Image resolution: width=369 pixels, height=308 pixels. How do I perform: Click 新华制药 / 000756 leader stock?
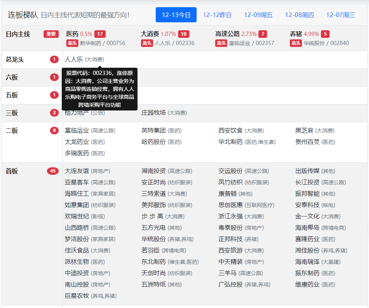coord(102,43)
